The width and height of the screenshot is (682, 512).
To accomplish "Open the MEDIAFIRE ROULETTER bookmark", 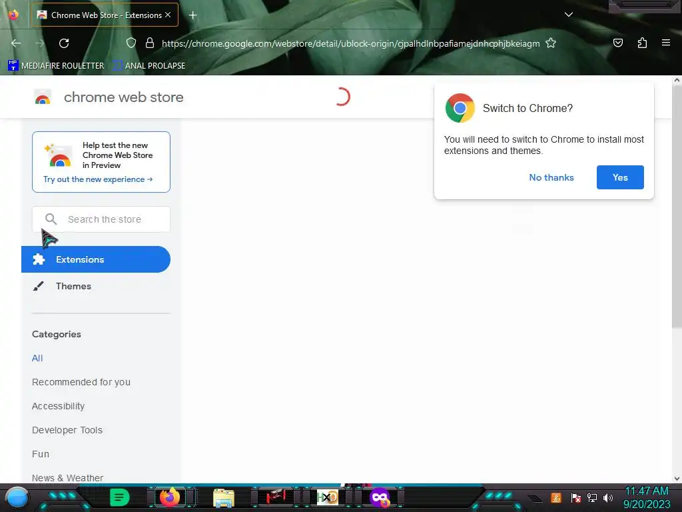I will tap(56, 66).
